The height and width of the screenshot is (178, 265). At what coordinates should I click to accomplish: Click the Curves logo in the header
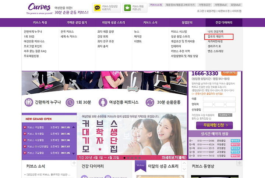(39, 8)
